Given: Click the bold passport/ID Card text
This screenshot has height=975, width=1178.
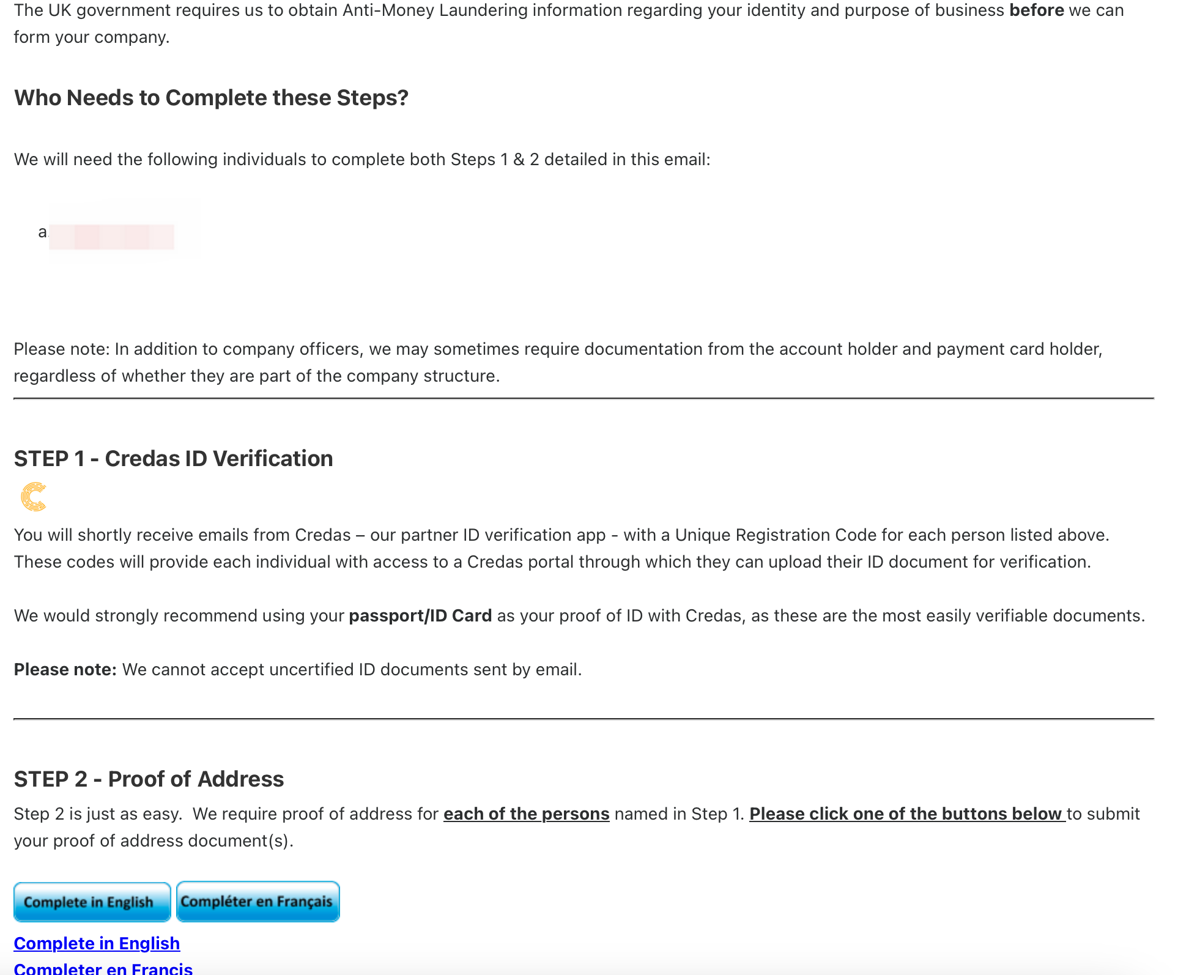Looking at the screenshot, I should coord(420,615).
